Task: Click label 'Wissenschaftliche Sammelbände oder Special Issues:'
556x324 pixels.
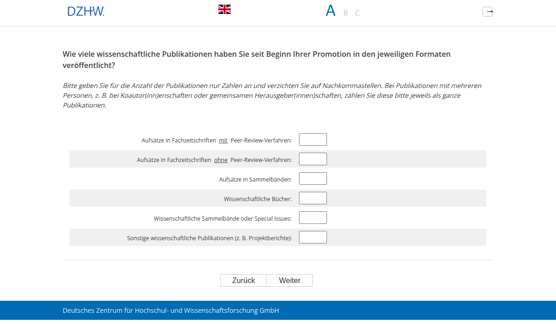Action: coord(222,219)
